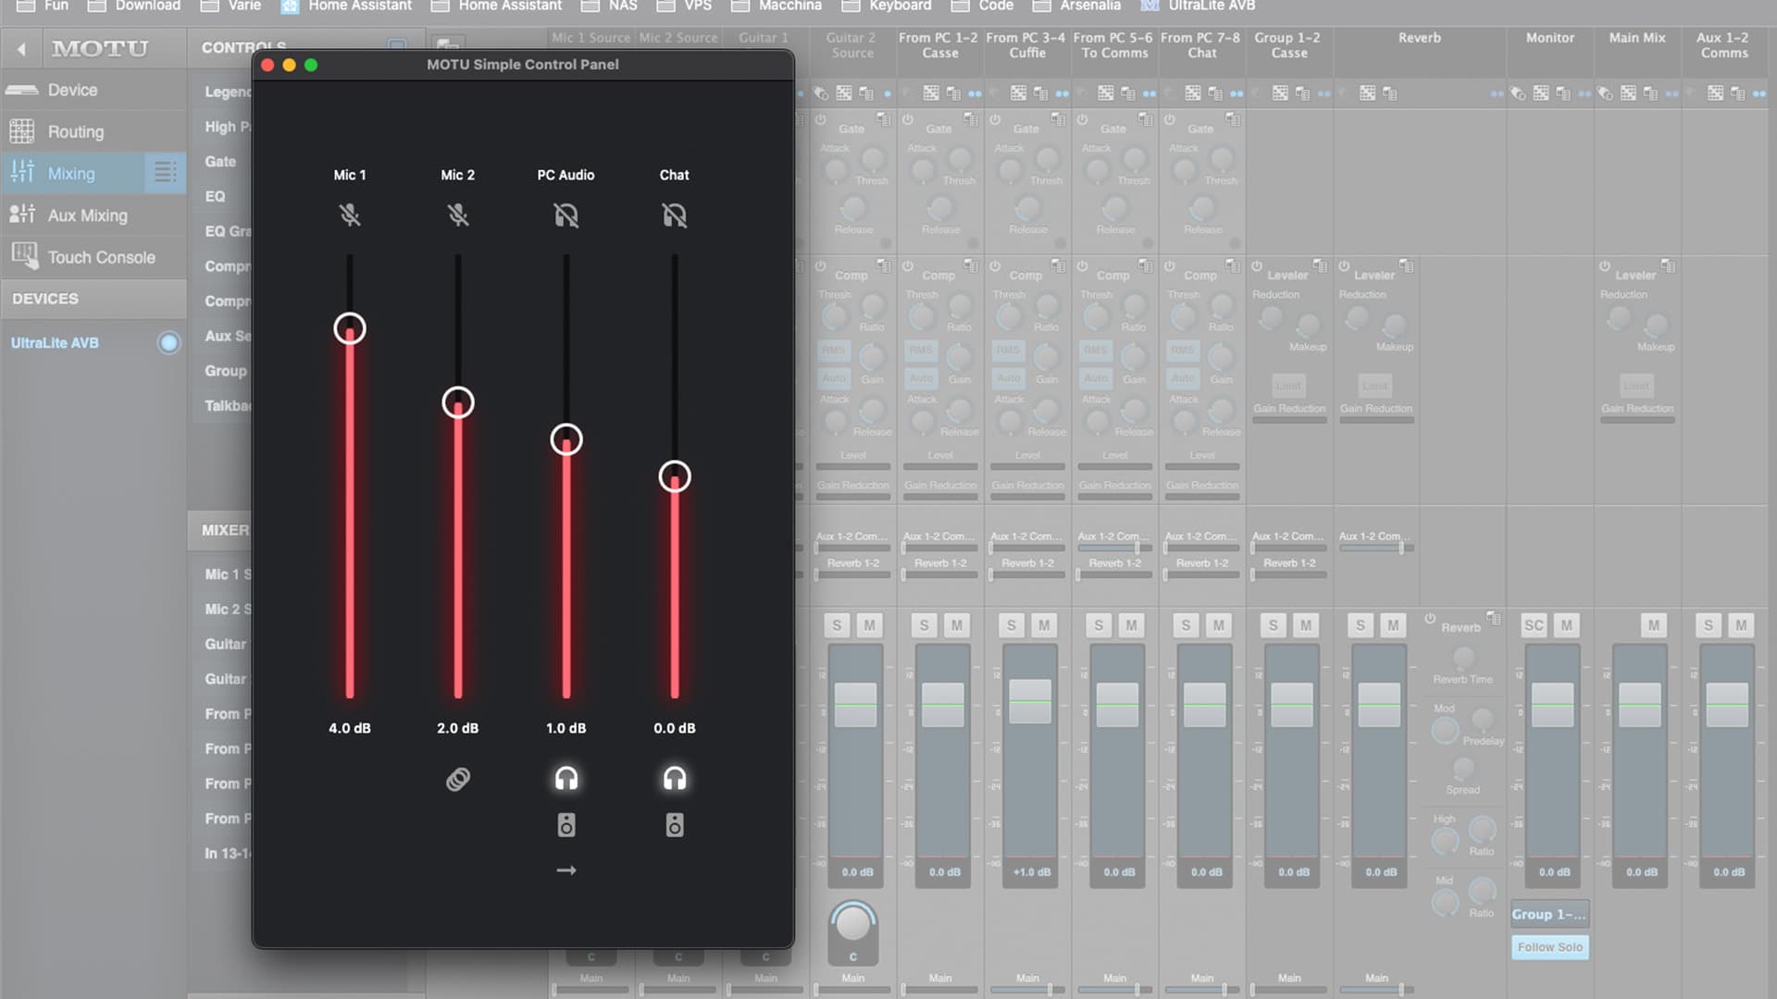Toggle the Mic 2 mute microphone icon
The height and width of the screenshot is (999, 1777).
click(x=458, y=216)
